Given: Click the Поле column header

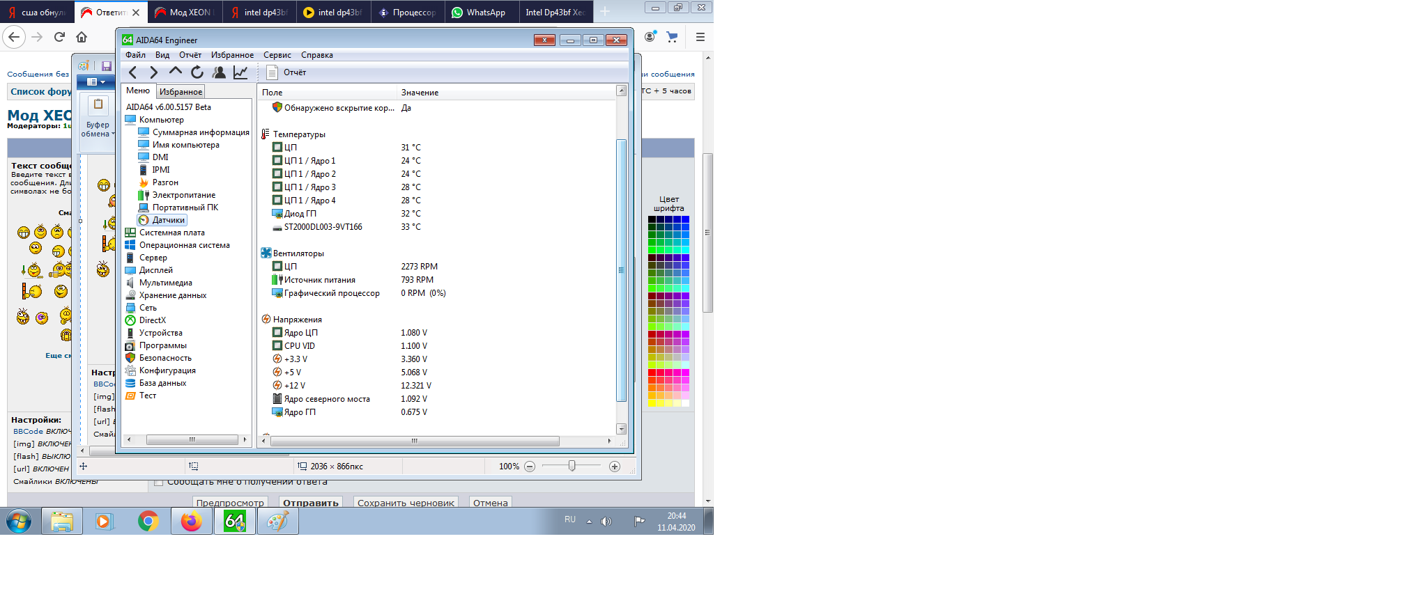Looking at the screenshot, I should point(328,92).
